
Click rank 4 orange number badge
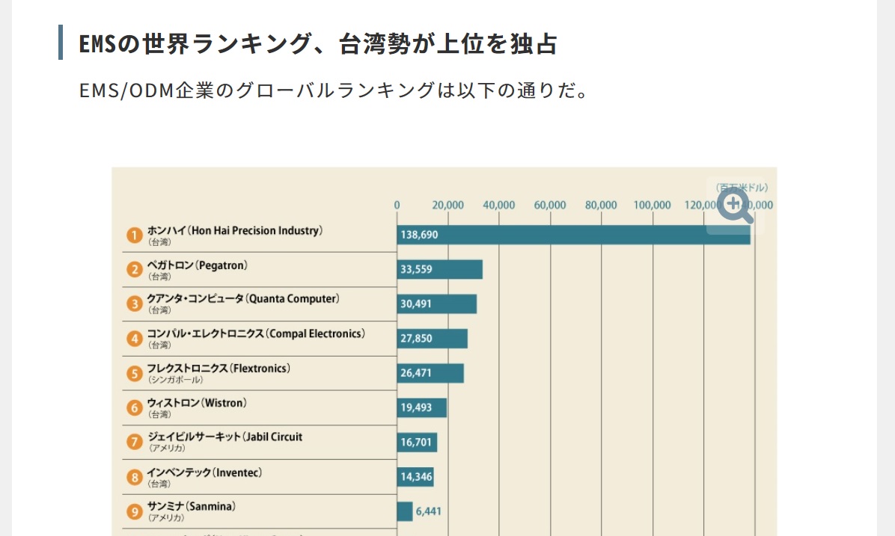tap(134, 339)
